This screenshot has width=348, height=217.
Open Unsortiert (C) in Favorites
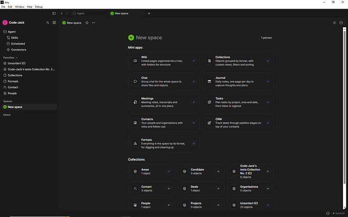tap(29, 63)
